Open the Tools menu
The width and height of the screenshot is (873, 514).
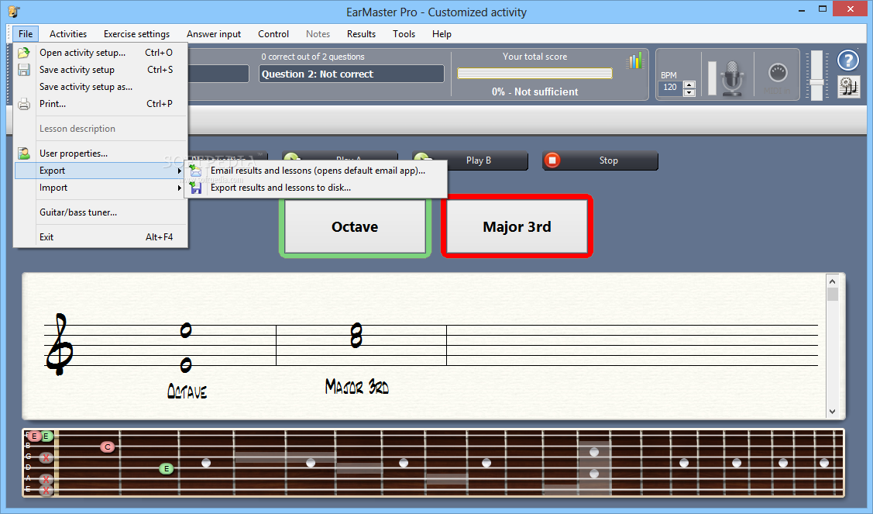click(x=404, y=34)
